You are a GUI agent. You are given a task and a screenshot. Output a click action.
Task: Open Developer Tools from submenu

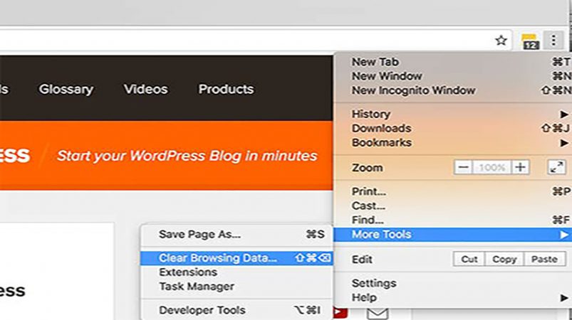236,310
